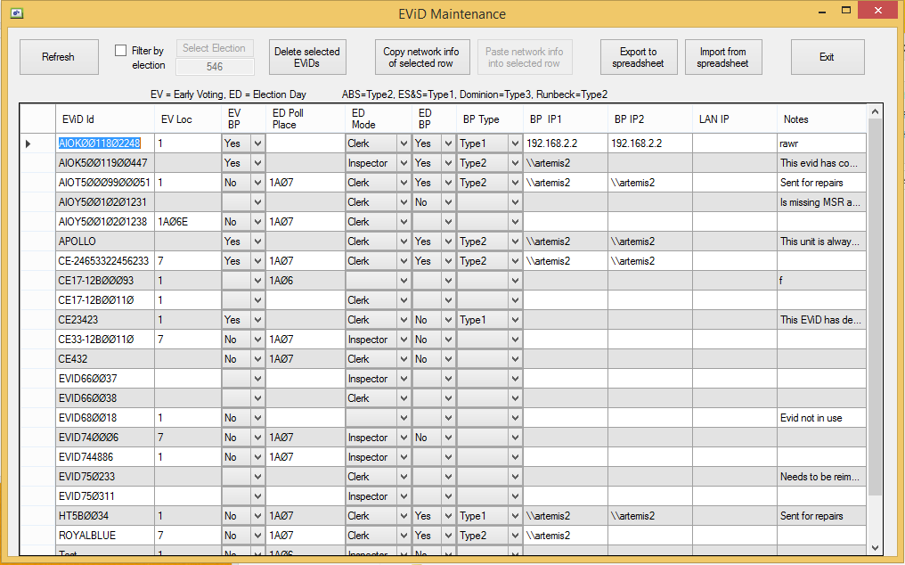Click the Select Election button
This screenshot has width=905, height=565.
pos(215,48)
